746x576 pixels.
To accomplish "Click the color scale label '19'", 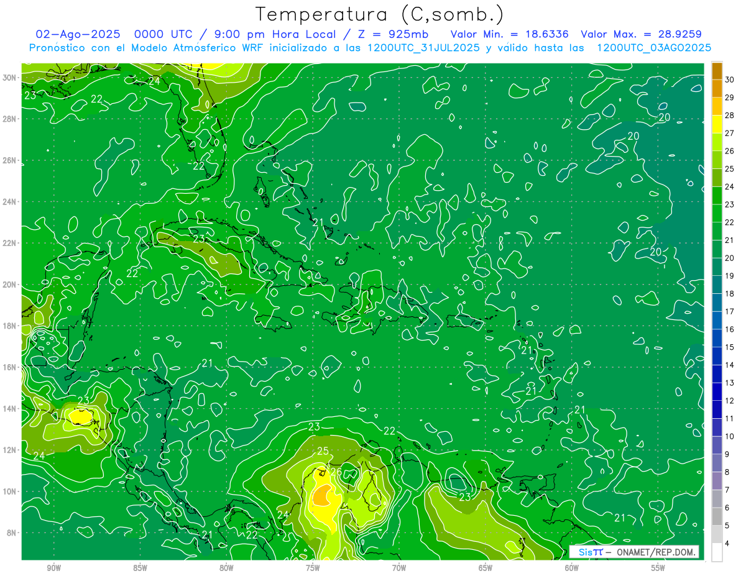I will (x=730, y=275).
